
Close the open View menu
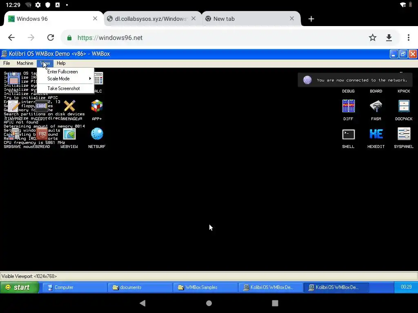click(x=45, y=63)
